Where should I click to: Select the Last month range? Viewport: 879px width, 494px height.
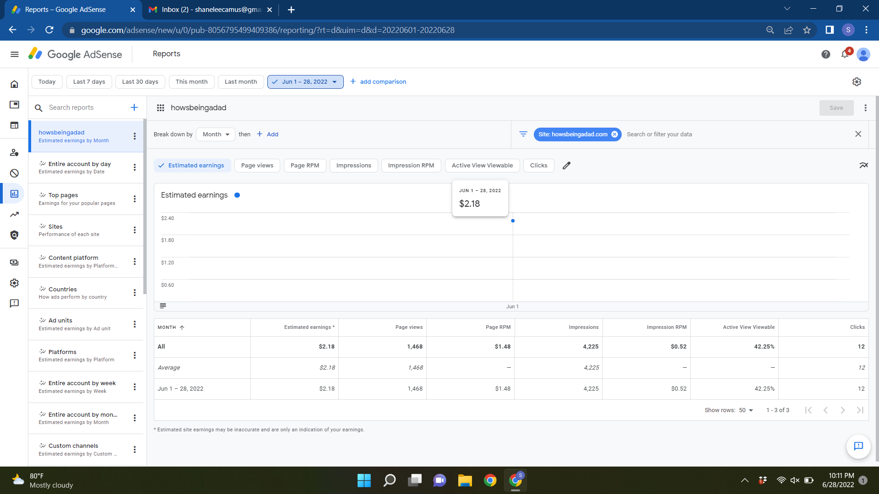241,82
